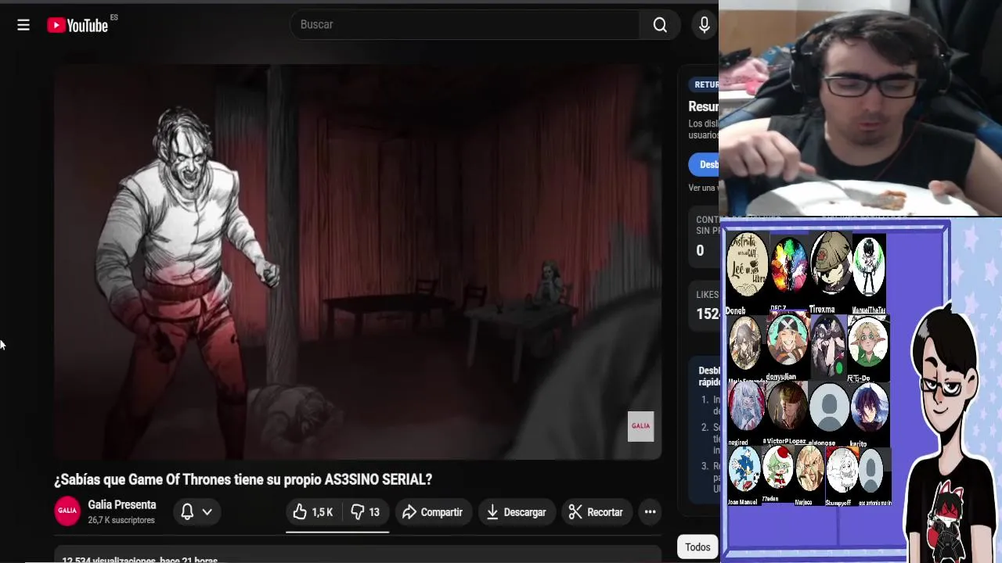Focus the Buscar search field
Viewport: 1002px width, 563px height.
pos(467,24)
